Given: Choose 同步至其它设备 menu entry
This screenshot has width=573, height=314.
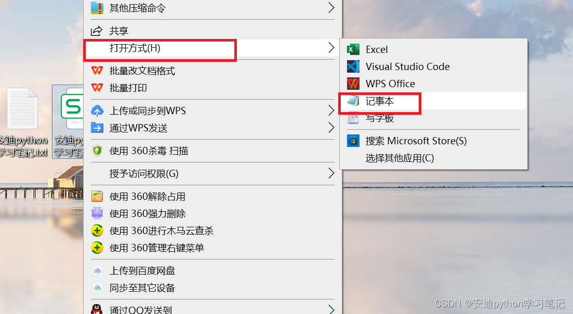Looking at the screenshot, I should click(x=212, y=288).
